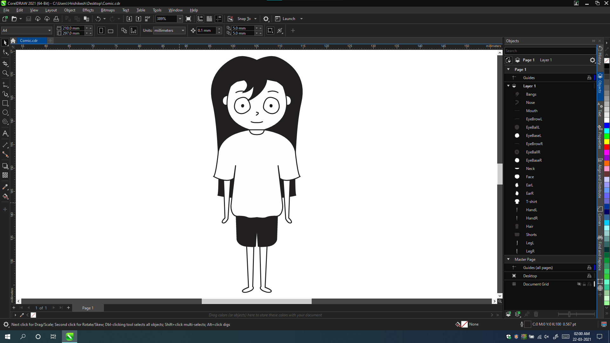Screen dimensions: 610x343
Task: Click the nudge distance field 0.1 mm
Action: coord(207,30)
